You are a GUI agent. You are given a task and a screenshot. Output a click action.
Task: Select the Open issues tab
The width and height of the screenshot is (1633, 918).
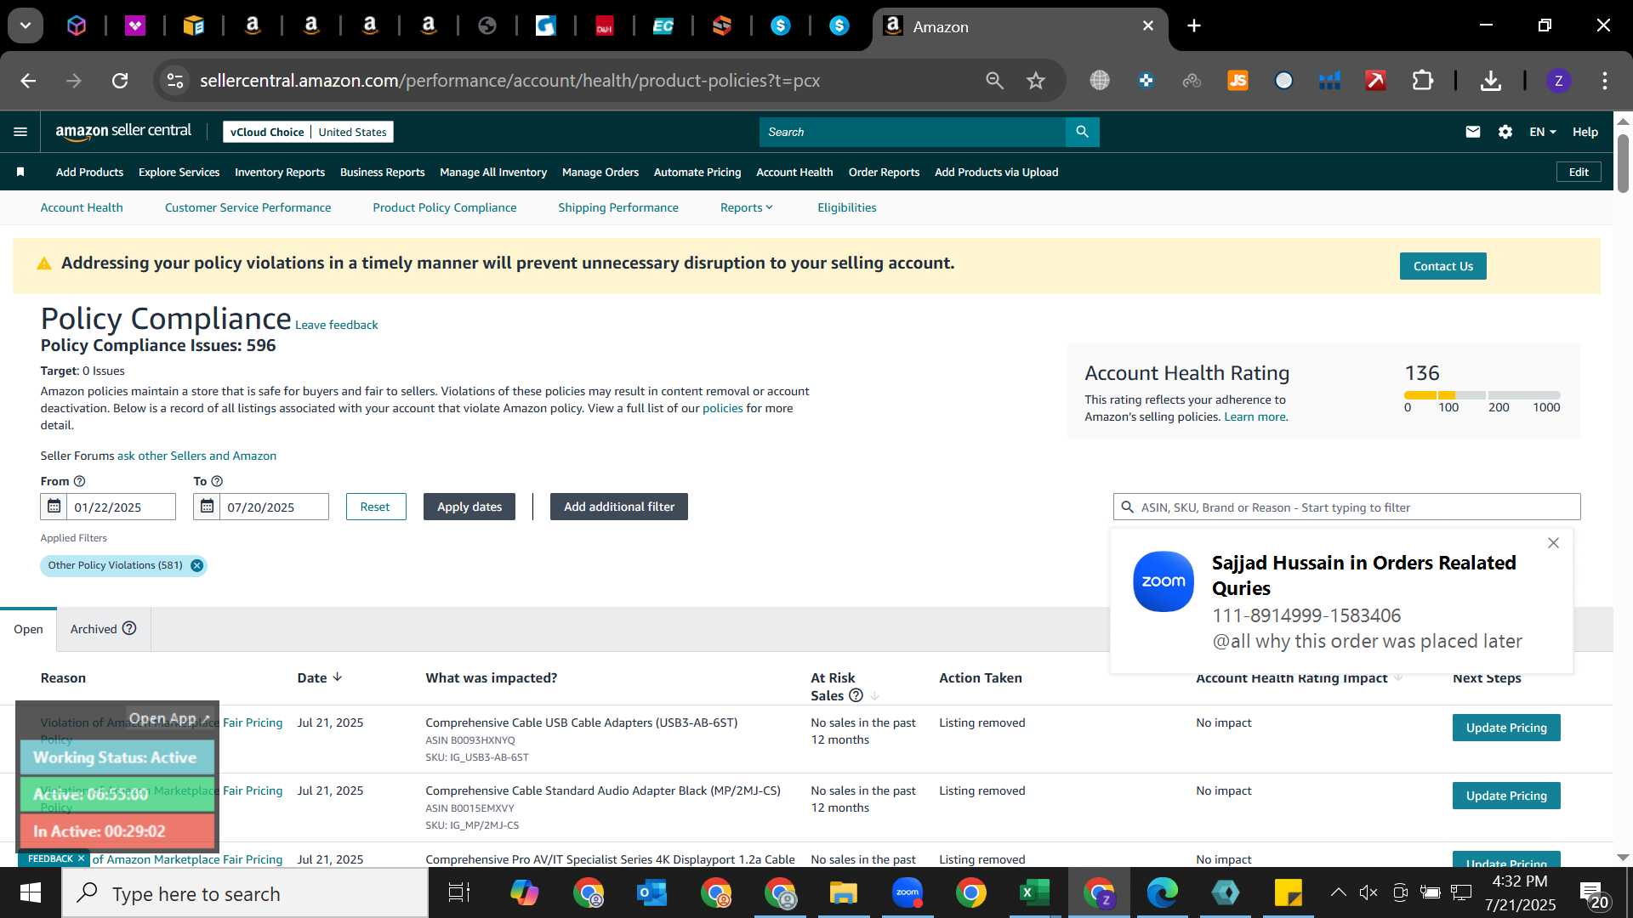[x=28, y=629]
